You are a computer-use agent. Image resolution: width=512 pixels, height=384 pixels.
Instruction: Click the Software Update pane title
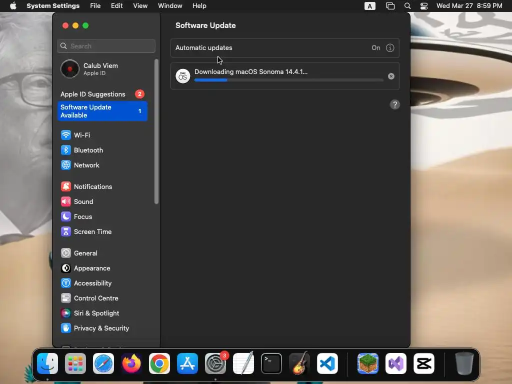205,25
